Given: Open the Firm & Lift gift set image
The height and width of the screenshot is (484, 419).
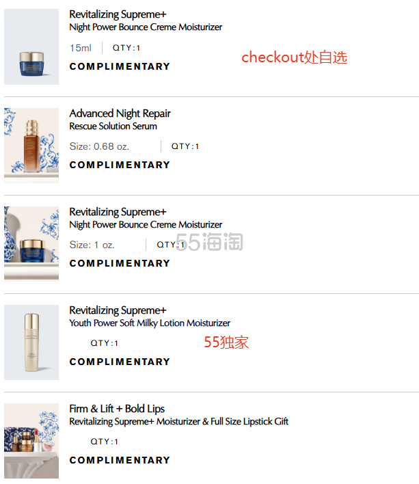Looking at the screenshot, I should click(31, 441).
